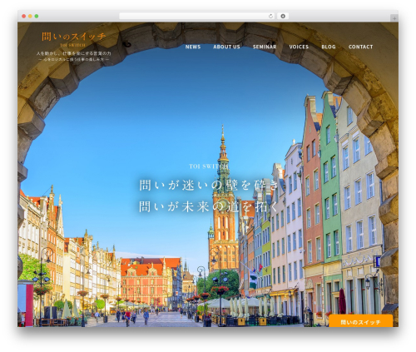The image size is (416, 352).
Task: Visit the BLOG page
Action: tap(329, 47)
